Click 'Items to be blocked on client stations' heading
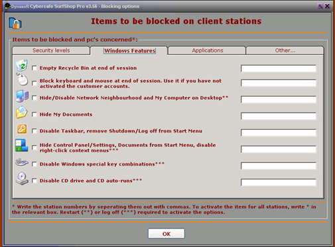 (176, 21)
